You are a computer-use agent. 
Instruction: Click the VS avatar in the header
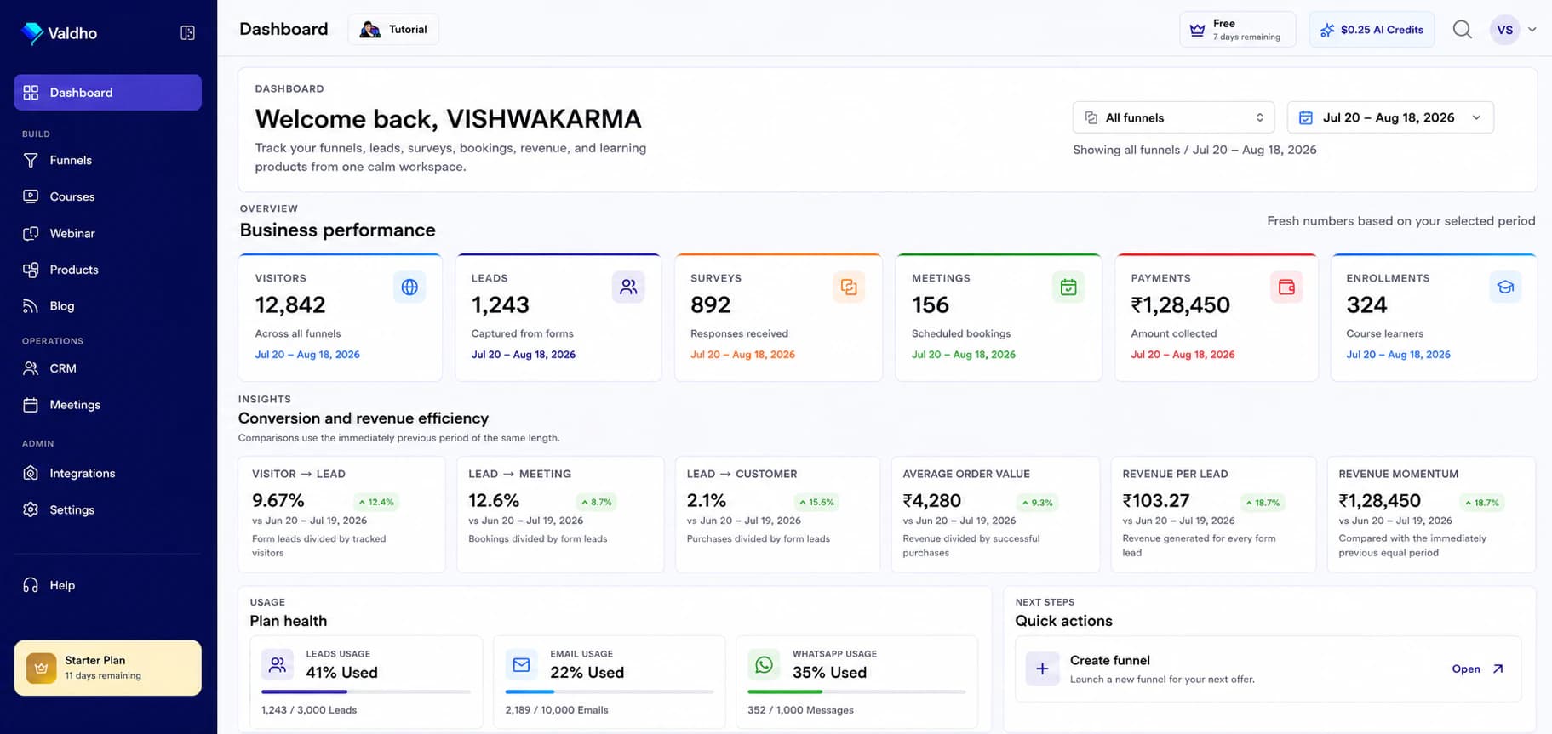pyautogui.click(x=1504, y=30)
